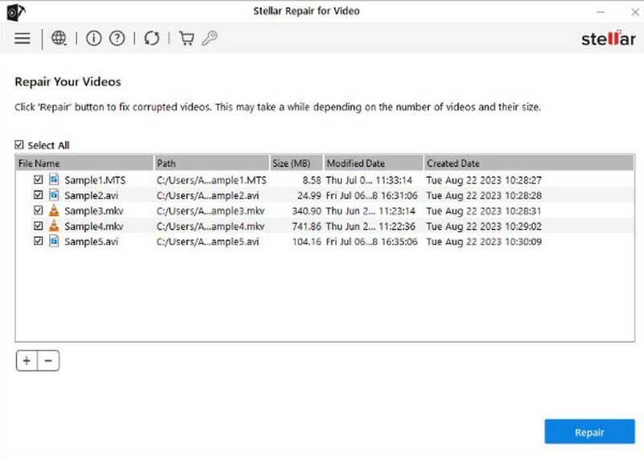Click the globe language icon
The height and width of the screenshot is (459, 644).
[x=59, y=39]
